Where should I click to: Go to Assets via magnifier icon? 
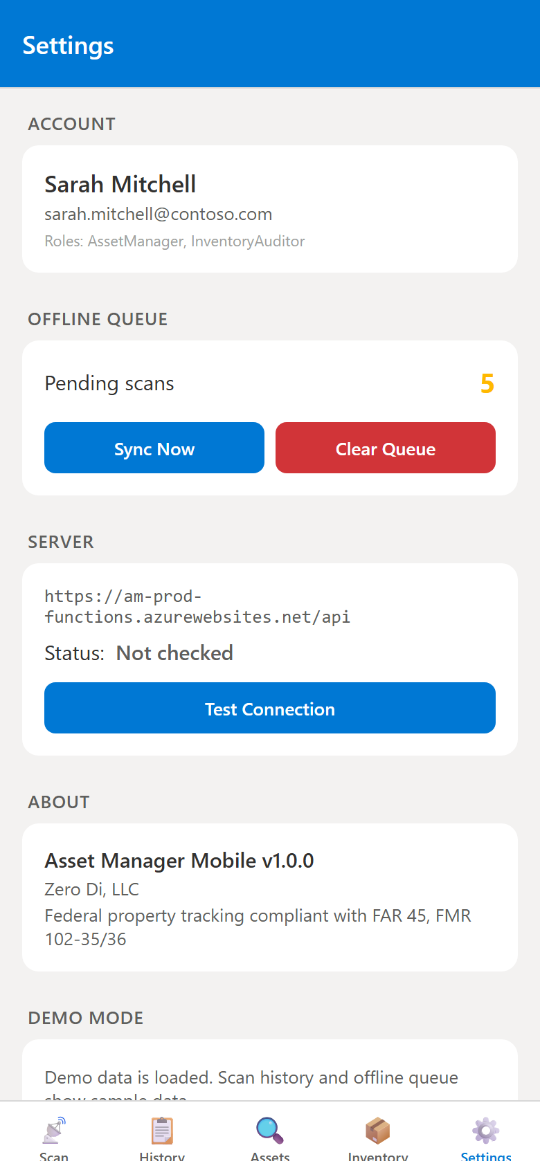270,1131
